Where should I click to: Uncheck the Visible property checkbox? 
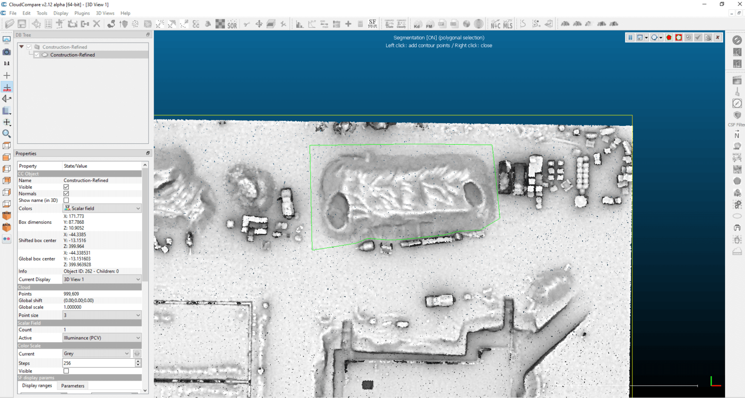pos(66,187)
